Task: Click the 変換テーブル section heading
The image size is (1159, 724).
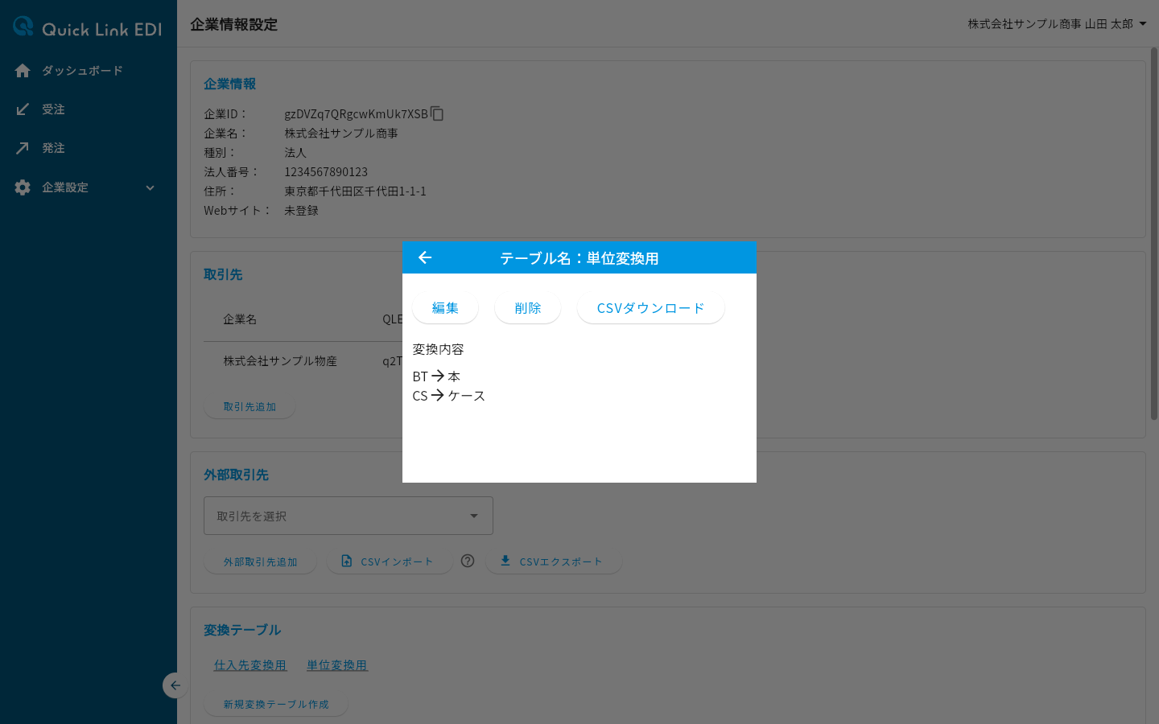Action: coord(242,630)
